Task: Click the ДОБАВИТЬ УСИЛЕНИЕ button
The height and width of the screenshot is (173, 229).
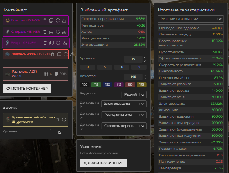Action: [104, 163]
